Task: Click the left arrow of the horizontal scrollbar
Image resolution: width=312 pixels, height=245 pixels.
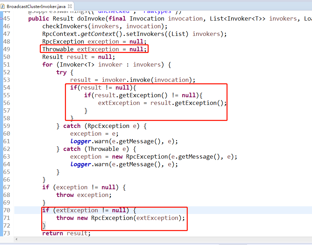Action: [x=16, y=239]
